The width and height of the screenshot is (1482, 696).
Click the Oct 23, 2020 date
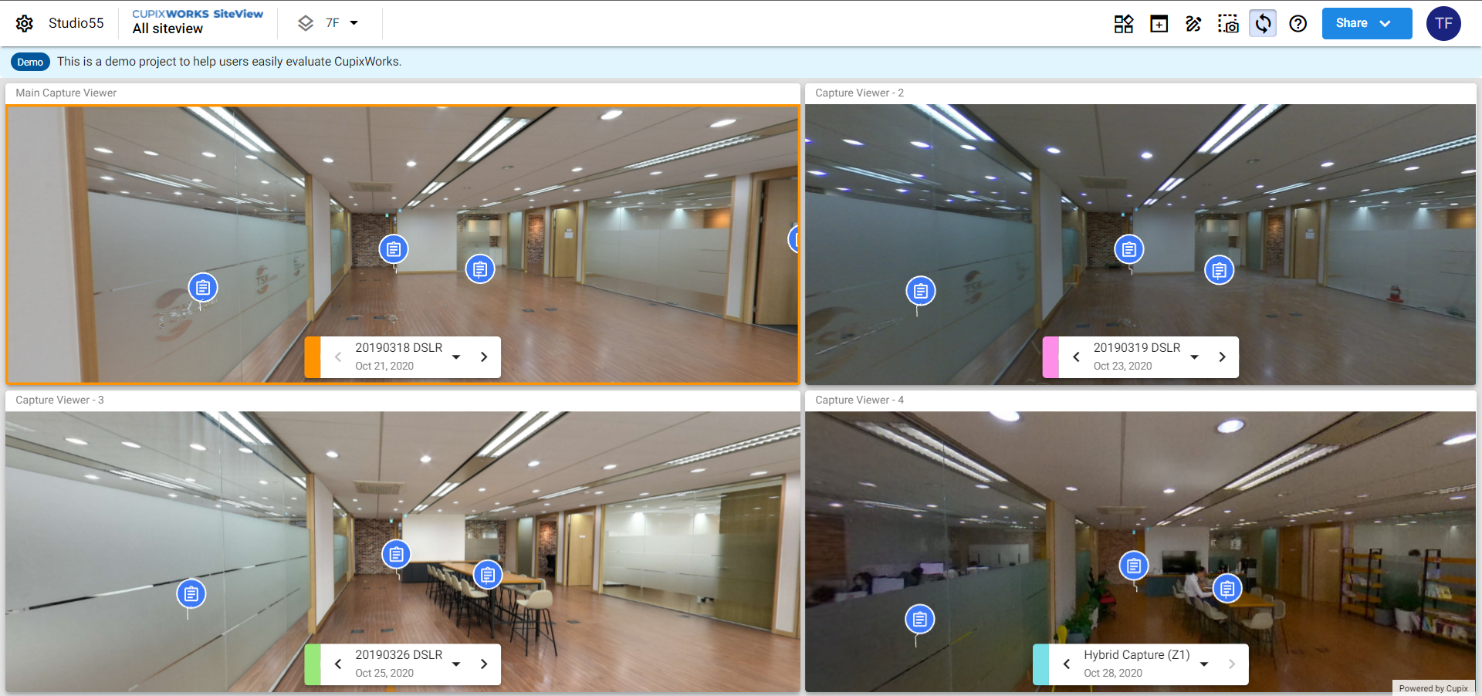tap(1122, 367)
